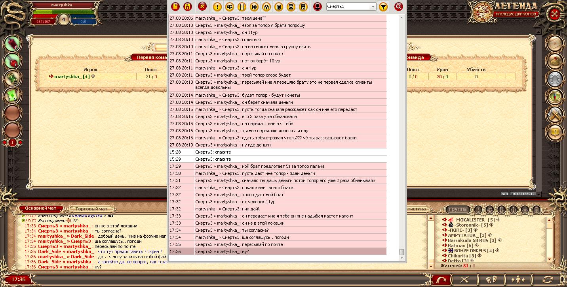Apply the filter with the funnel icon
567x287 pixels.
(x=383, y=6)
